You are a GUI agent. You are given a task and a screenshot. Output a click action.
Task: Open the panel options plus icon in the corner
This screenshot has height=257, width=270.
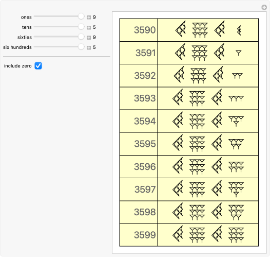[x=264, y=7]
